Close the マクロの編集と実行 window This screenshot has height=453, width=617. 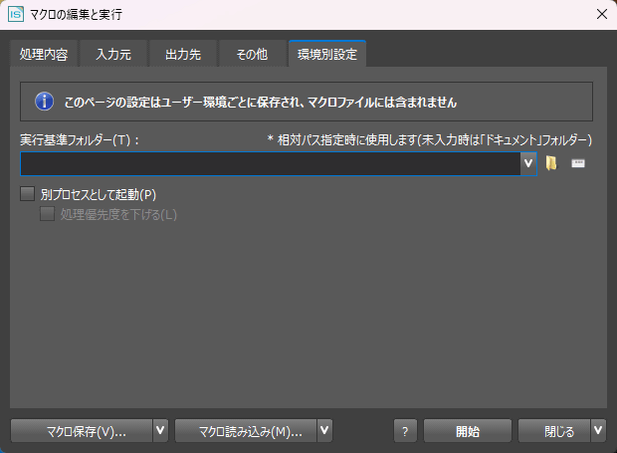click(602, 15)
